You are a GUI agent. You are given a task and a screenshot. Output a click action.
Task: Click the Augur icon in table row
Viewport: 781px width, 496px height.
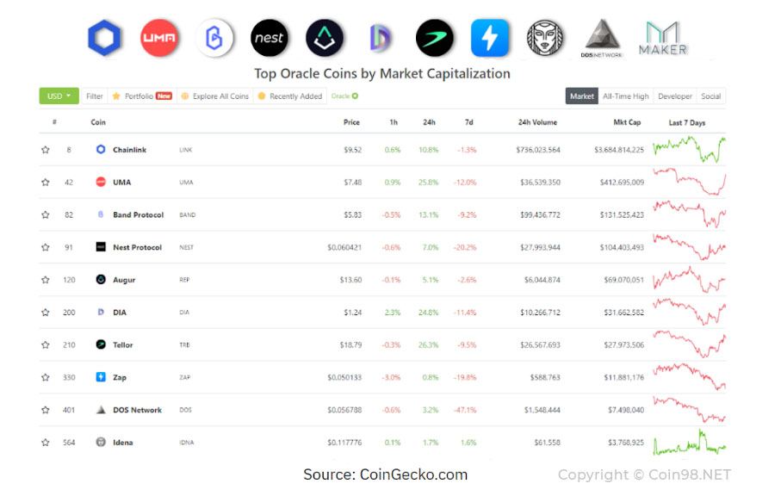pyautogui.click(x=101, y=279)
